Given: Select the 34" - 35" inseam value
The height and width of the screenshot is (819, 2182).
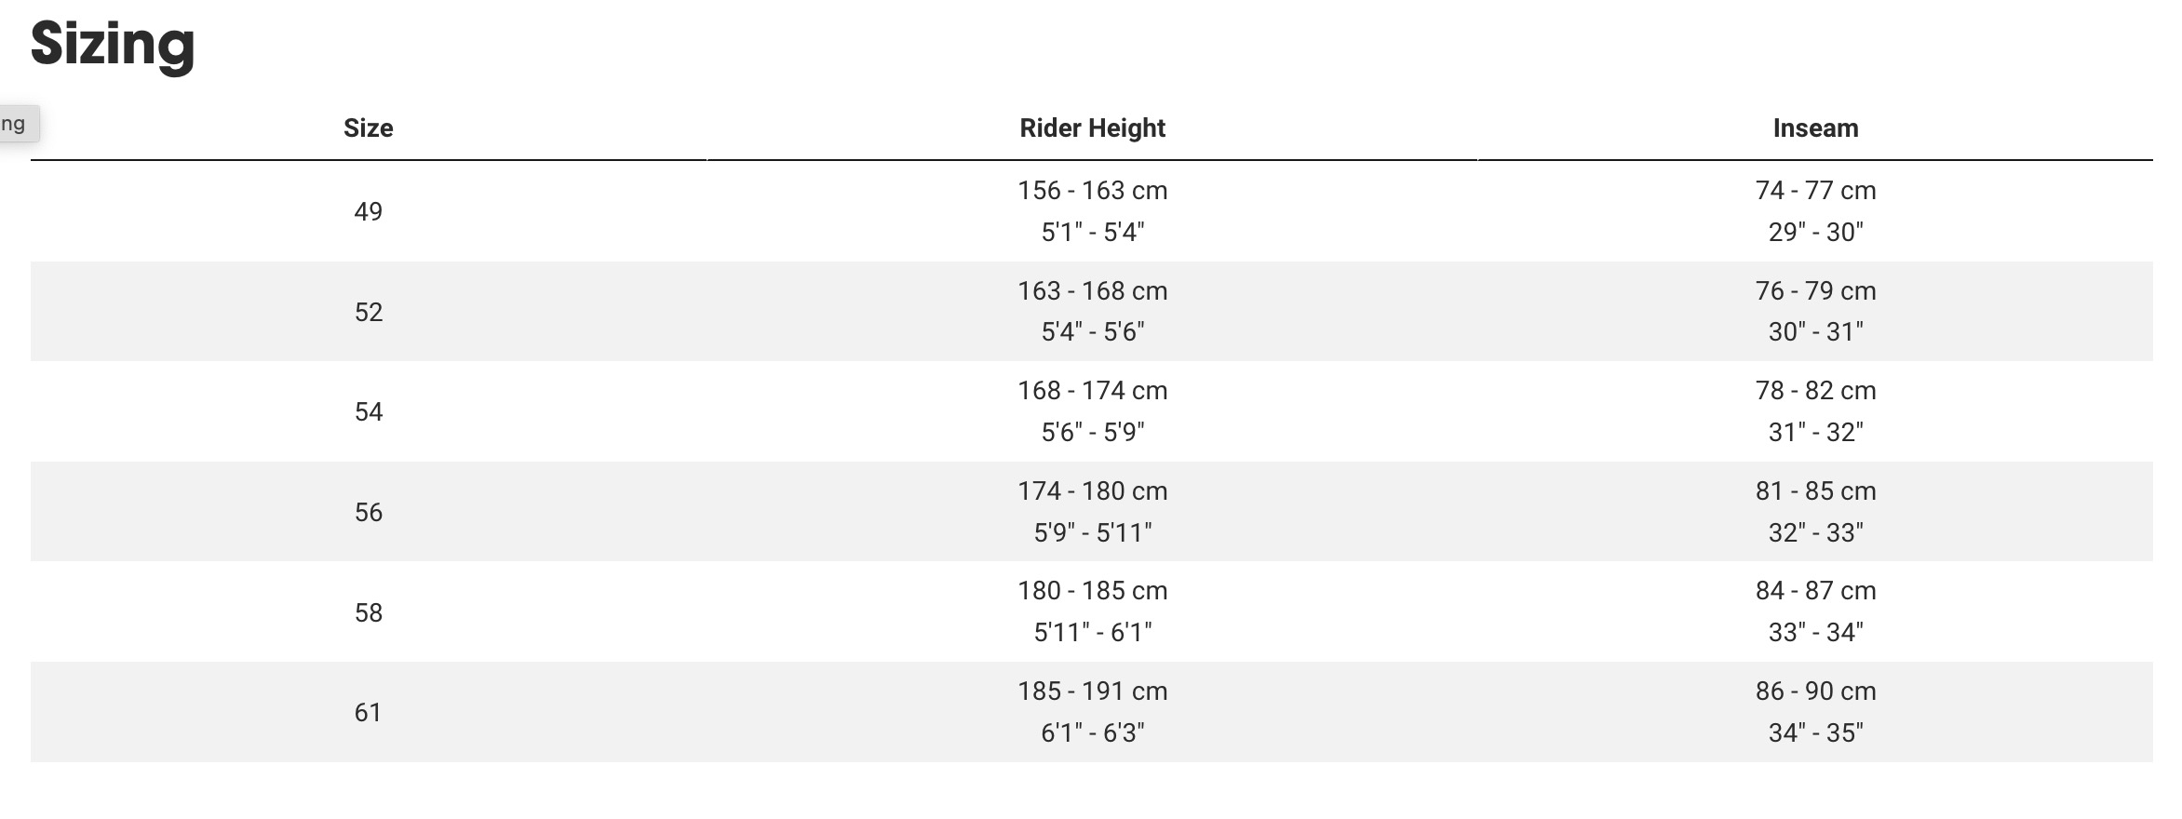Looking at the screenshot, I should tap(1815, 732).
